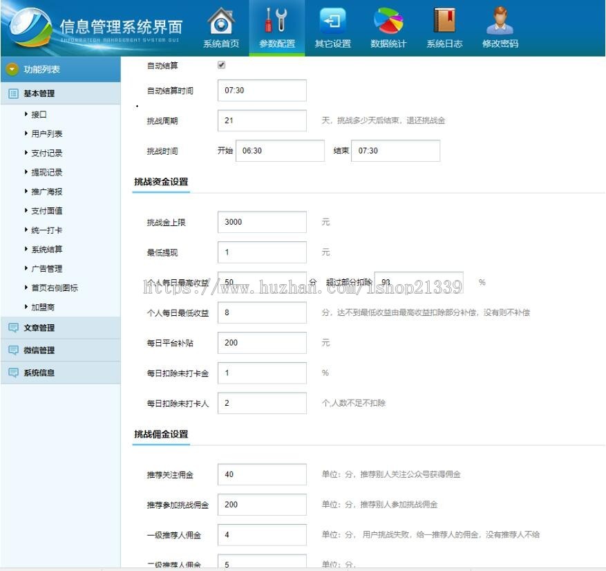Collapse the 基本管理 section header

click(61, 93)
